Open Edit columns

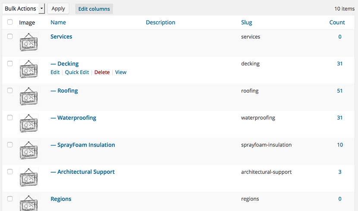94,9
